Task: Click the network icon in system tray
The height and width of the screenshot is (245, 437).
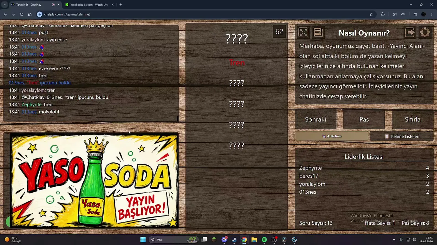Action: 408,240
